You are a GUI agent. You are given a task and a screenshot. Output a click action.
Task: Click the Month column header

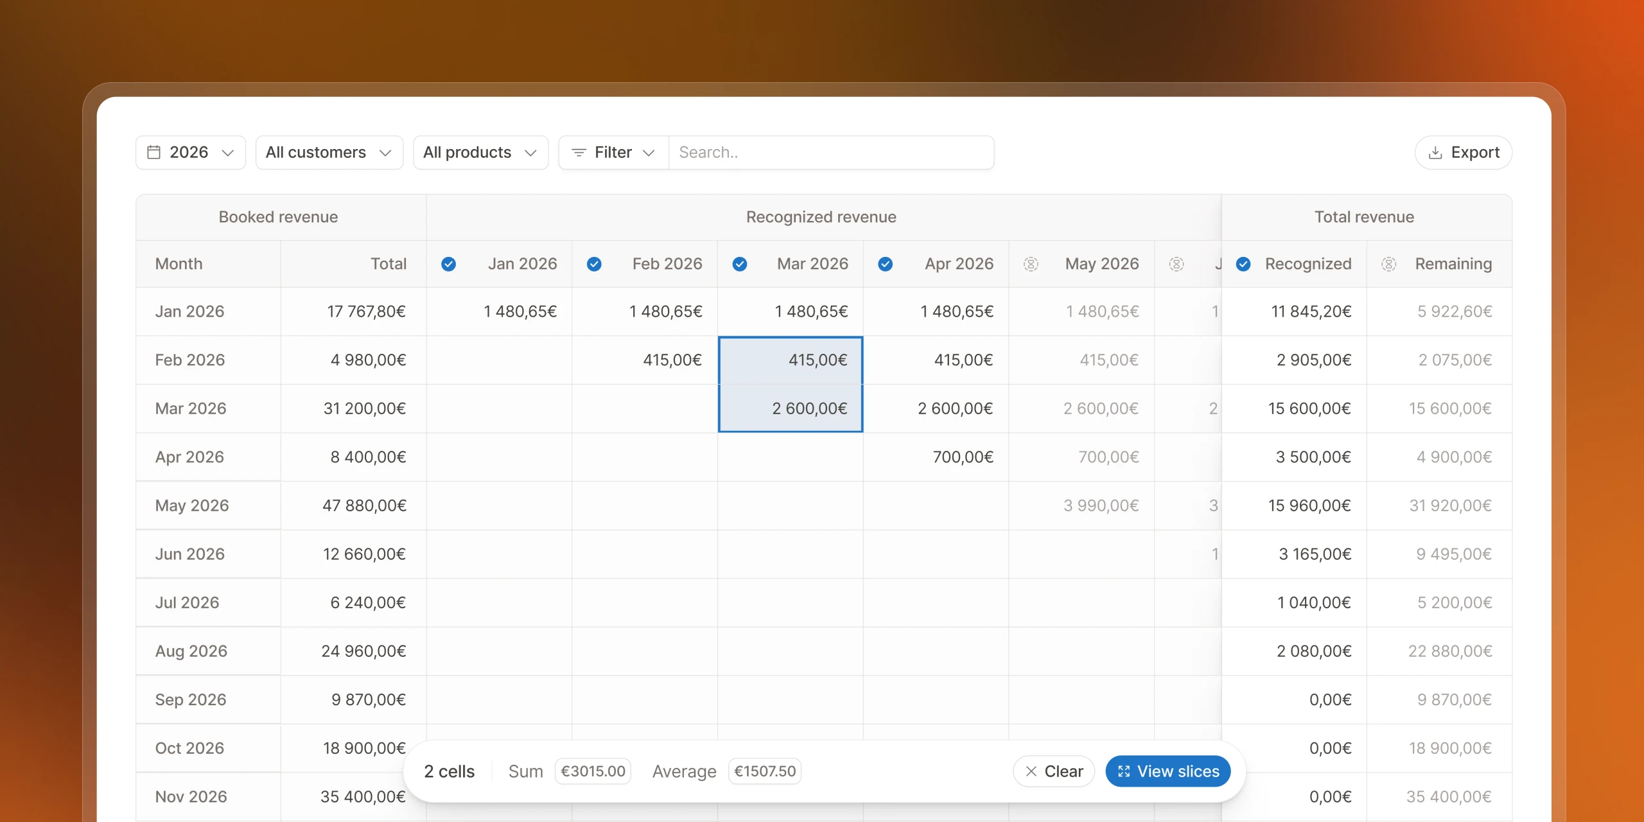click(x=209, y=264)
